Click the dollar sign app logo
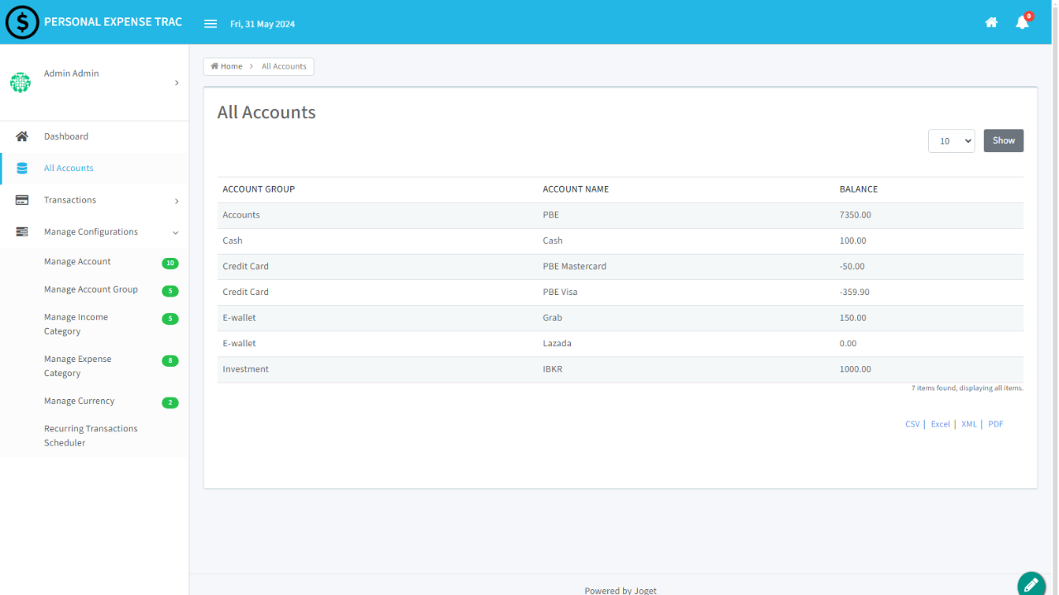 [x=22, y=22]
